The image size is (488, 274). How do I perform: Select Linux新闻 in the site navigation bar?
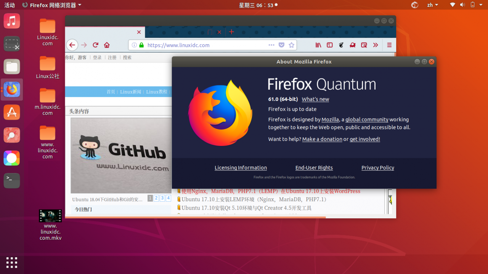click(130, 92)
